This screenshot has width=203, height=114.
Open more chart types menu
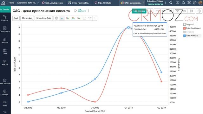pyautogui.click(x=95, y=18)
